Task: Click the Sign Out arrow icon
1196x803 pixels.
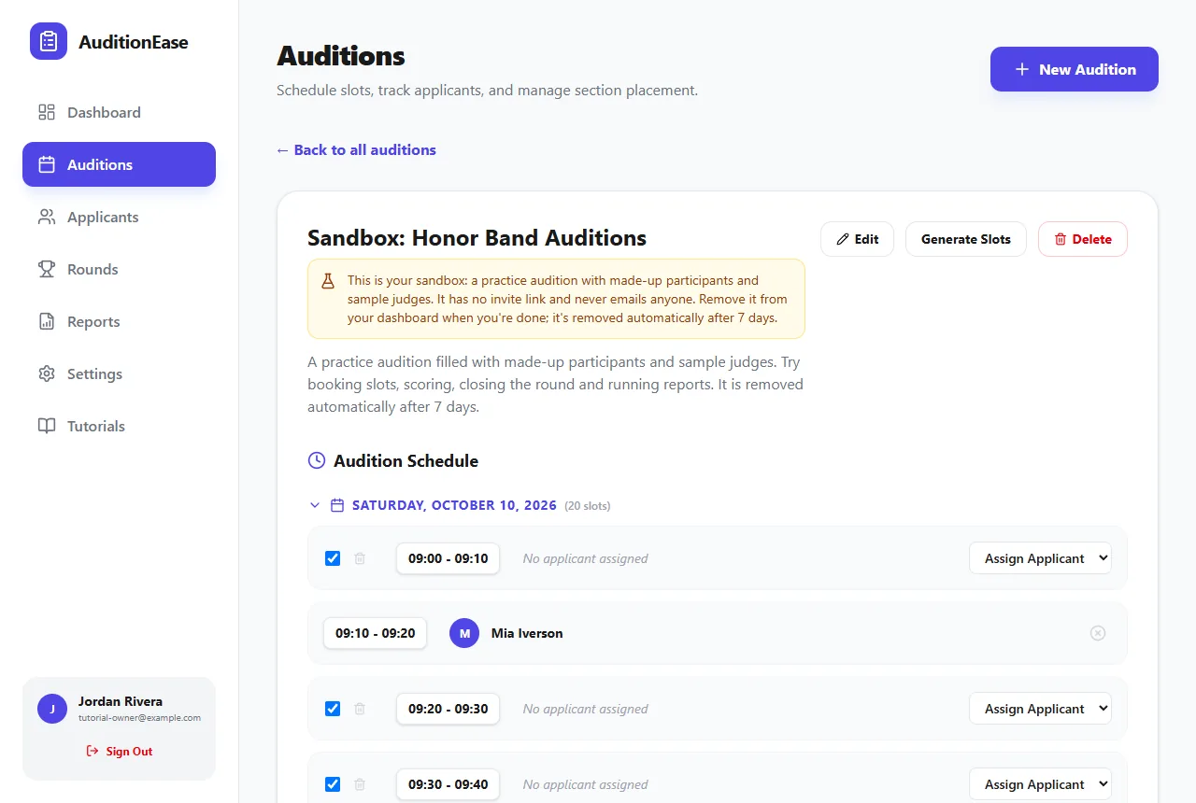Action: 93,751
